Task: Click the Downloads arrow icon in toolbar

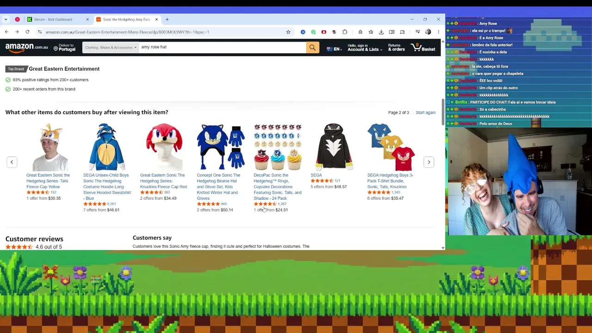Action: (381, 32)
